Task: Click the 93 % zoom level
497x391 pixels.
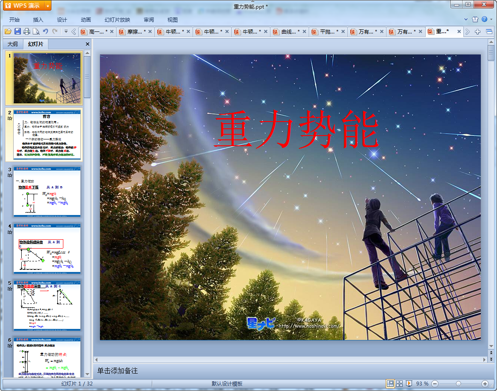Action: point(422,384)
